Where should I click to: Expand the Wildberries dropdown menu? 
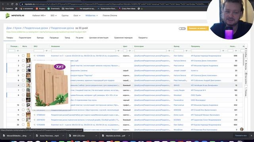pyautogui.click(x=92, y=16)
